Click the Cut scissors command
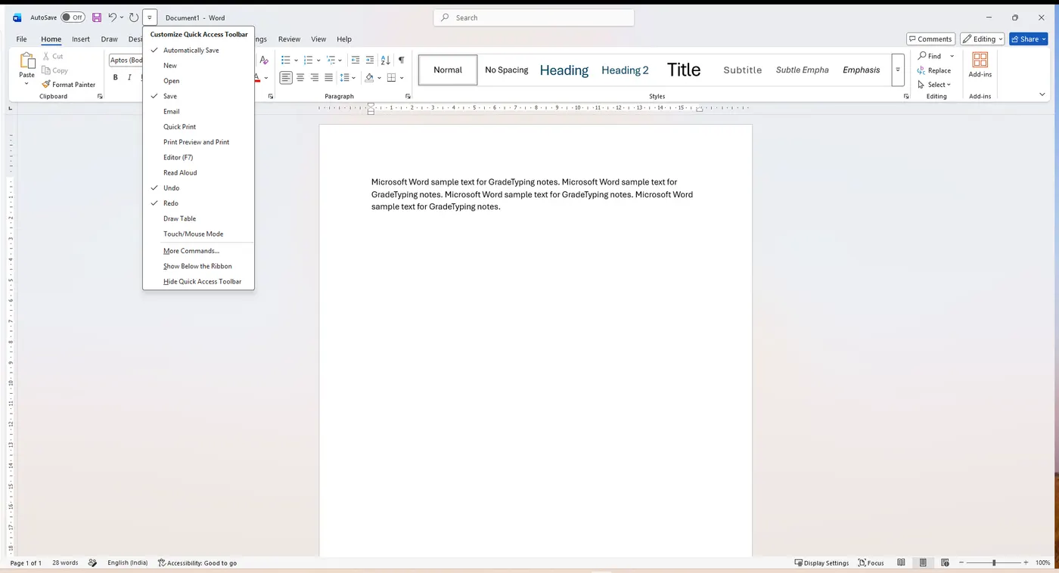This screenshot has width=1059, height=573. click(x=53, y=56)
